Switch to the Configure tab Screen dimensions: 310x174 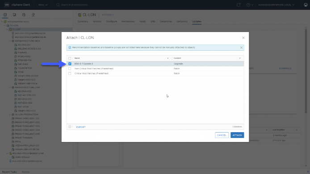pos(112,21)
